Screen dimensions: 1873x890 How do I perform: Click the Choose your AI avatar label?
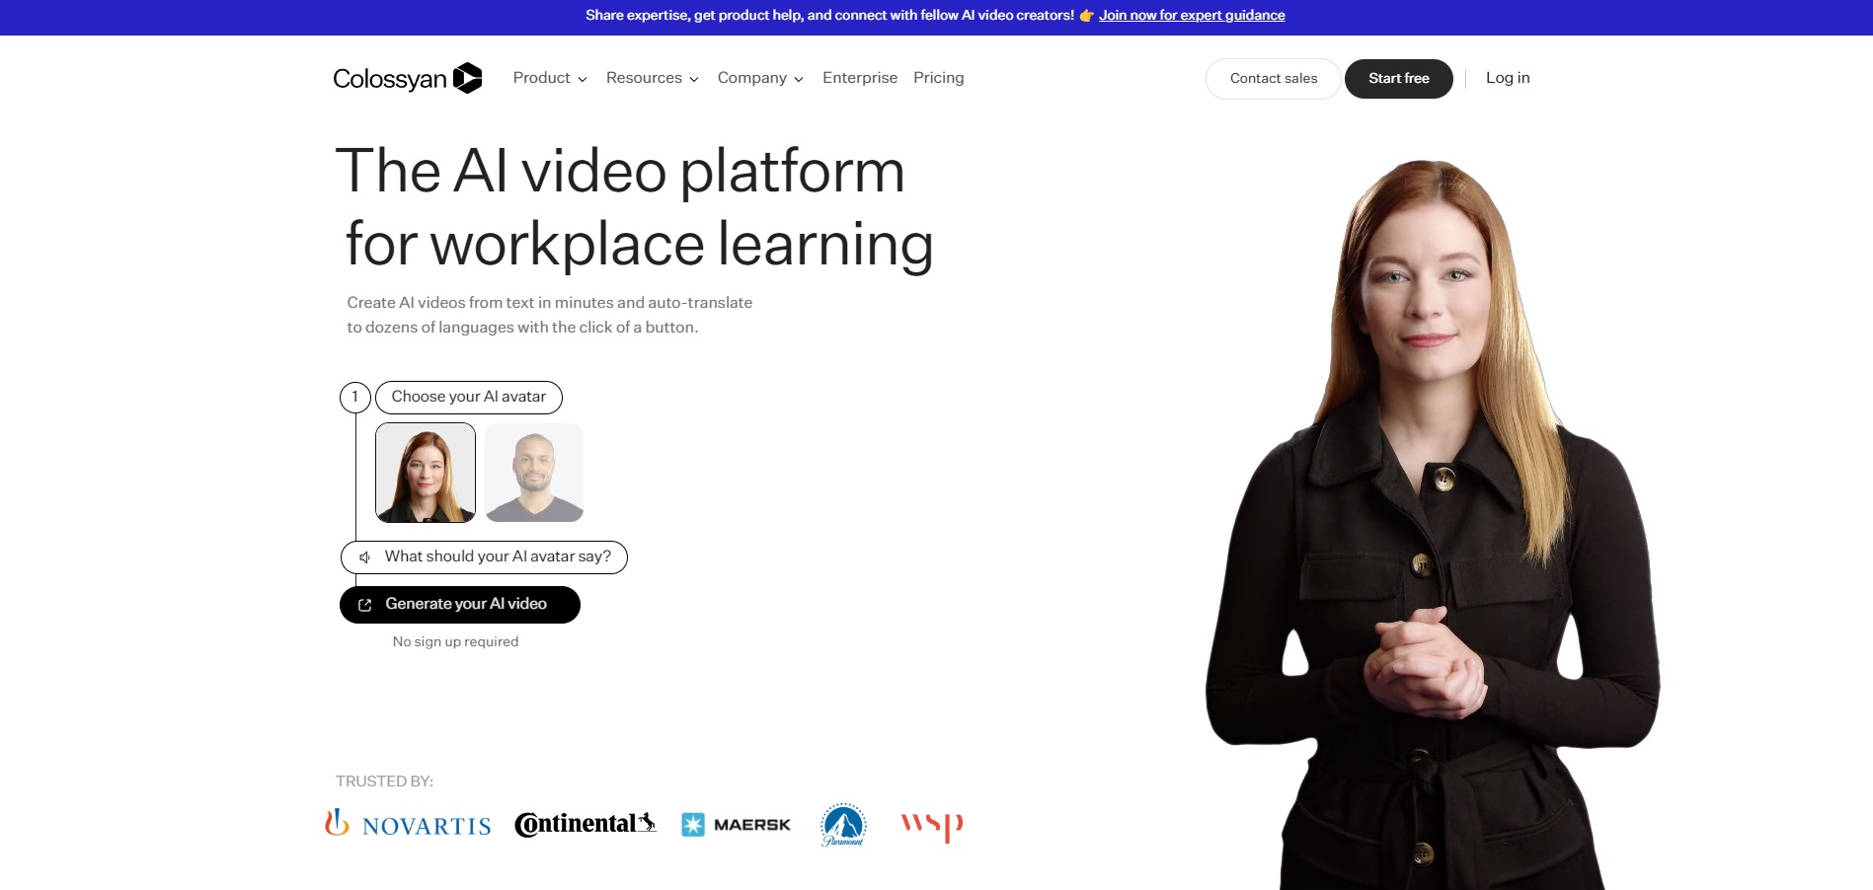469,397
